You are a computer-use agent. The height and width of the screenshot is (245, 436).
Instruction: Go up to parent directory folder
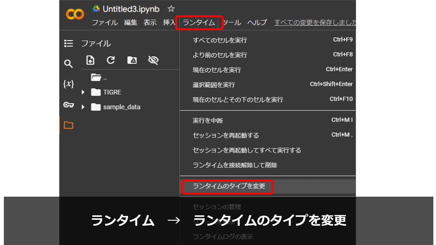click(x=96, y=78)
